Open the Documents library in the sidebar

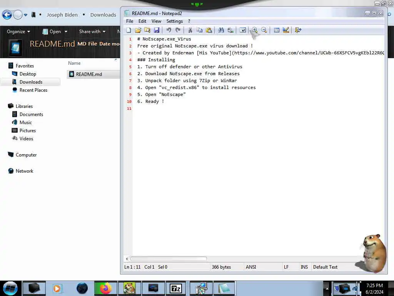pos(31,114)
